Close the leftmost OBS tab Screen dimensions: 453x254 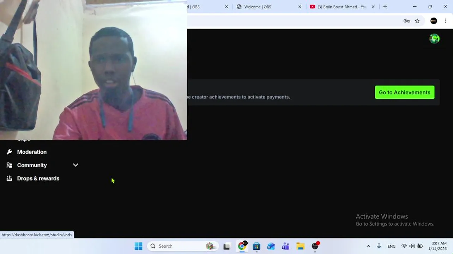point(226,7)
